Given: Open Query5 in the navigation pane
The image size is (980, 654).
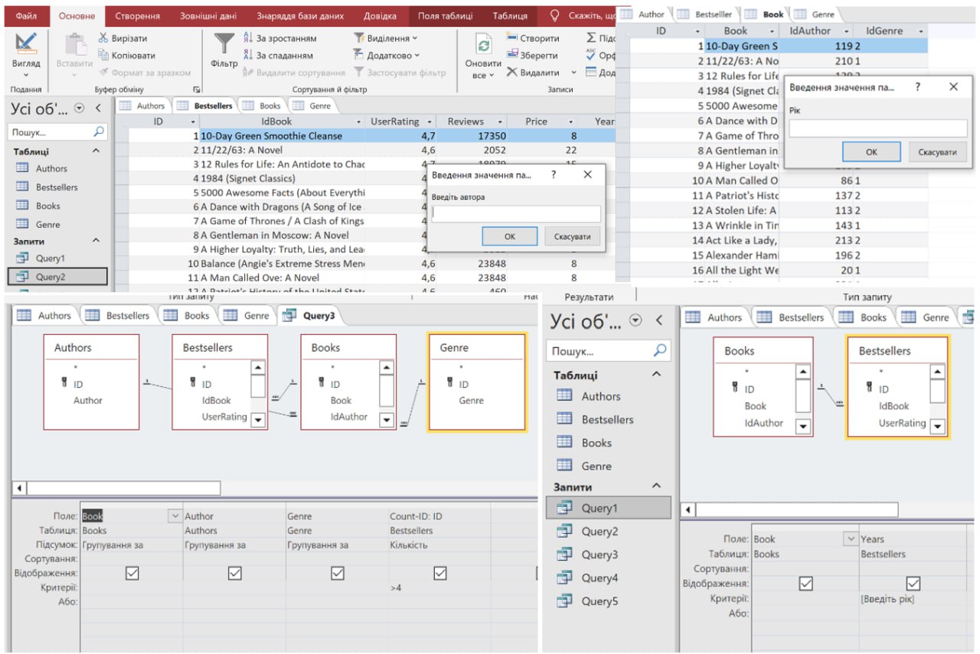Looking at the screenshot, I should (599, 601).
